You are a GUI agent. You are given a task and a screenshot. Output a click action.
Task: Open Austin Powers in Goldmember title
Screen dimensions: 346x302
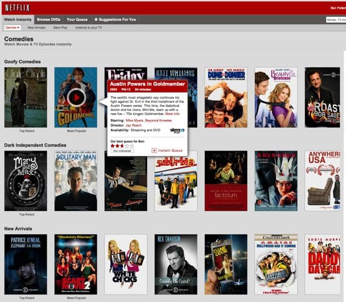[x=148, y=84]
